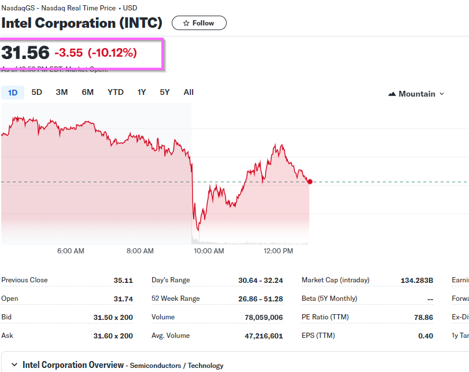Select the YTD chart range
This screenshot has height=372, width=469.
[116, 92]
